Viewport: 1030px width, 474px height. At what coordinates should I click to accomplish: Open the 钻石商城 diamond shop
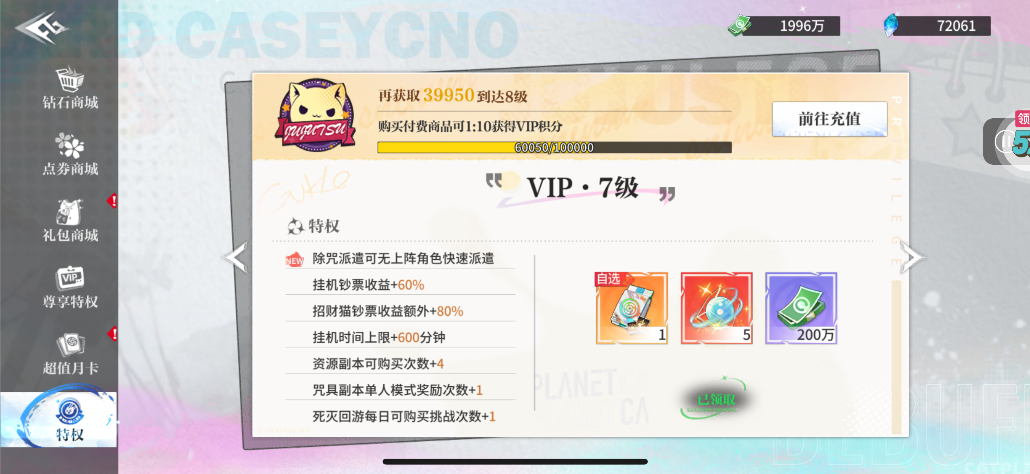click(x=70, y=88)
